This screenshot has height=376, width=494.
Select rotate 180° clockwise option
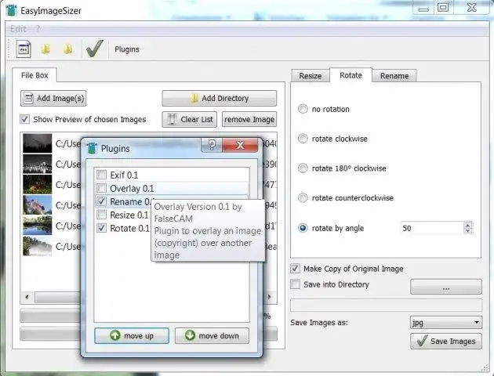click(x=303, y=168)
